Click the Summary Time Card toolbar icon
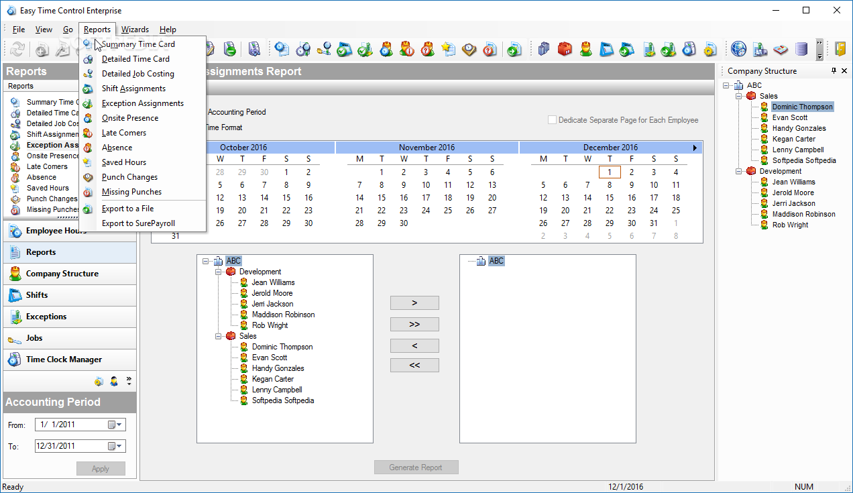Screen dimensions: 853x493 click(x=282, y=49)
